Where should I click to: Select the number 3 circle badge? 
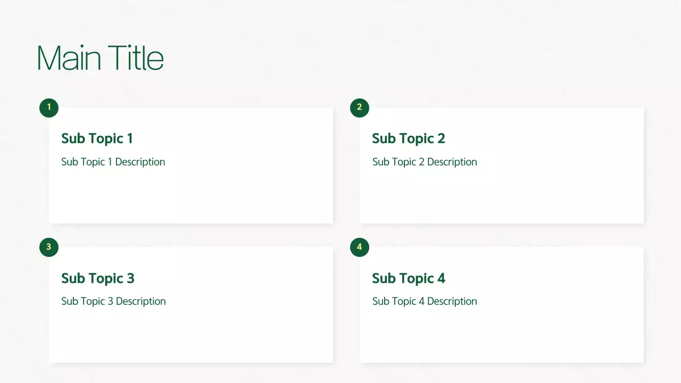(x=49, y=247)
